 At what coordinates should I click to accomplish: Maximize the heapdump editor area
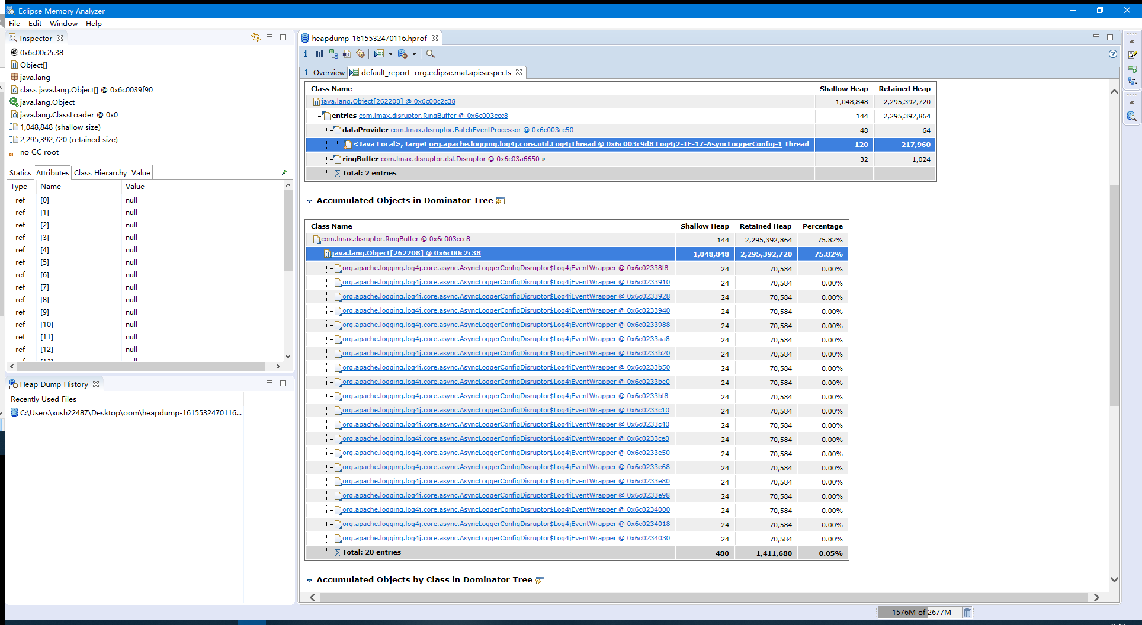[1110, 37]
